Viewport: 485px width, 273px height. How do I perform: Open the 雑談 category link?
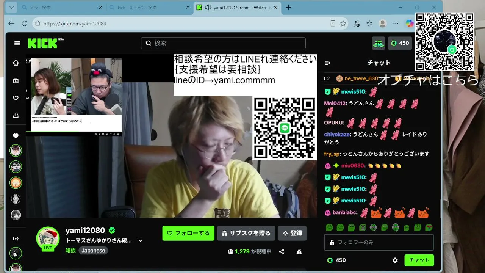click(x=70, y=251)
